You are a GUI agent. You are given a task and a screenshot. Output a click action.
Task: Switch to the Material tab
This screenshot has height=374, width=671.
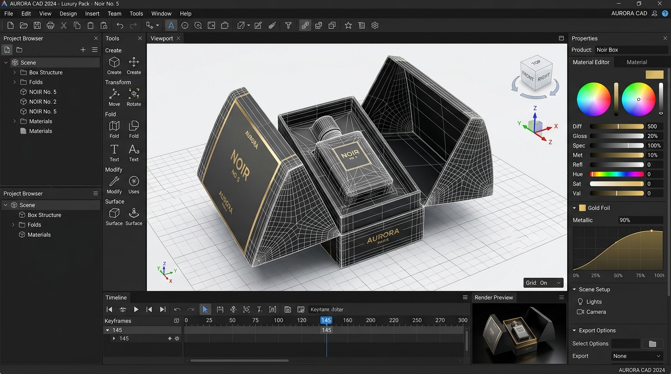point(637,62)
